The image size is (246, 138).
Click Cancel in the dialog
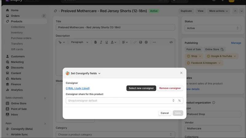pos(165,113)
